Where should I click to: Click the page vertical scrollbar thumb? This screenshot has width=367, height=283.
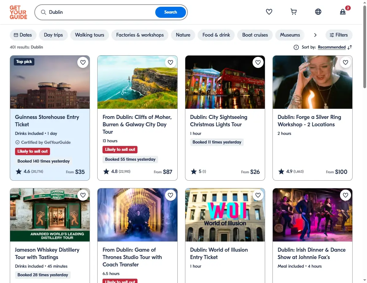[x=365, y=47]
